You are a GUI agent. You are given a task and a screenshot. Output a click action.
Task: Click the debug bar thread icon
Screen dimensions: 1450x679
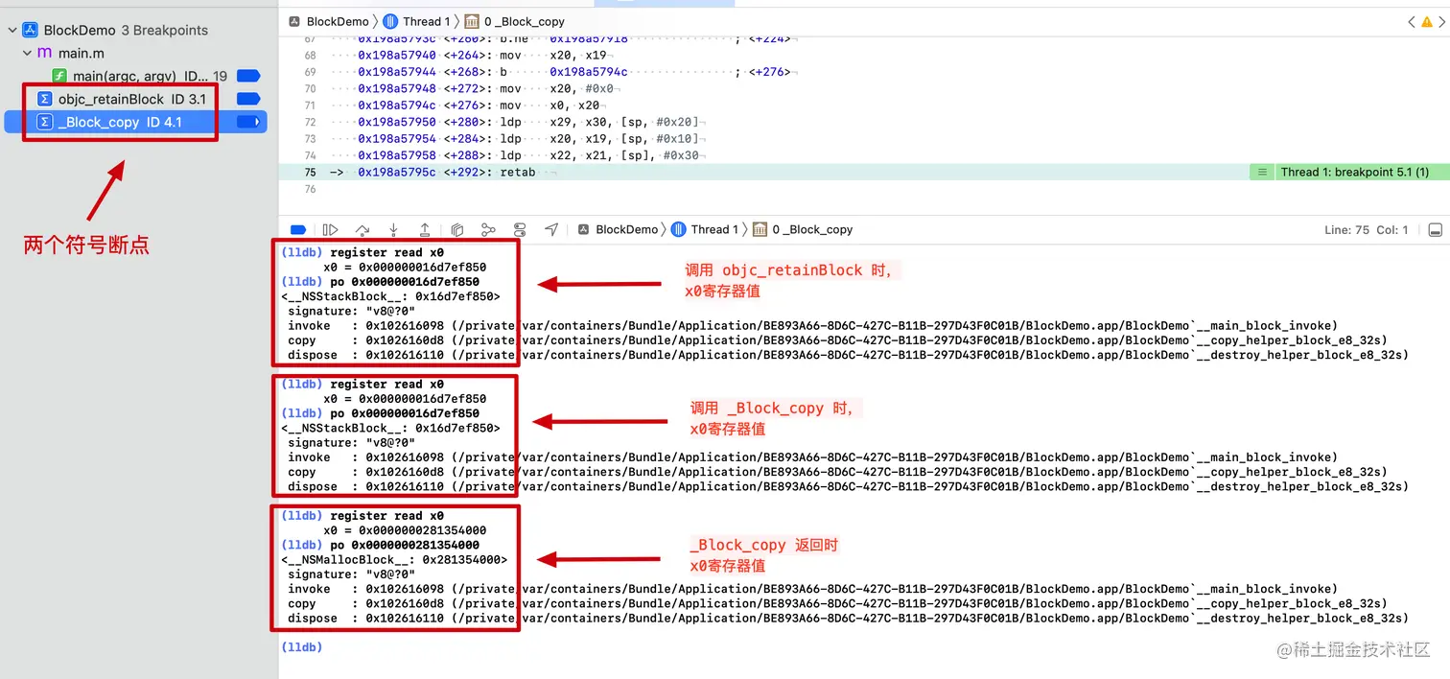pos(679,229)
